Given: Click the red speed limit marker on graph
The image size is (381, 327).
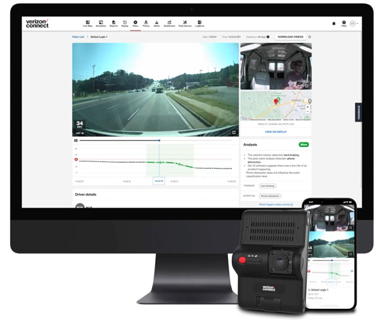Looking at the screenshot, I should [76, 159].
